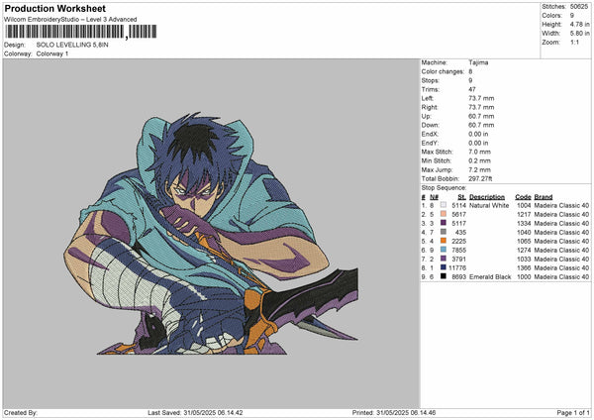Click the Width value 5.80 in
The height and width of the screenshot is (420, 594).
[x=579, y=34]
